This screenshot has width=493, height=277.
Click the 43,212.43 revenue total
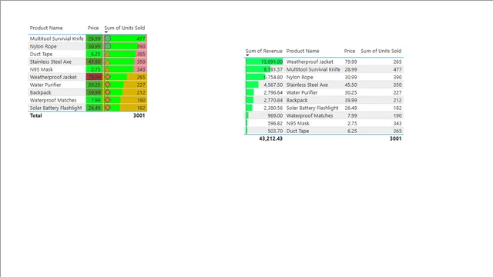coord(270,138)
